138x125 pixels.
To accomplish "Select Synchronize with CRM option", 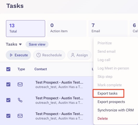I will click(116, 110).
